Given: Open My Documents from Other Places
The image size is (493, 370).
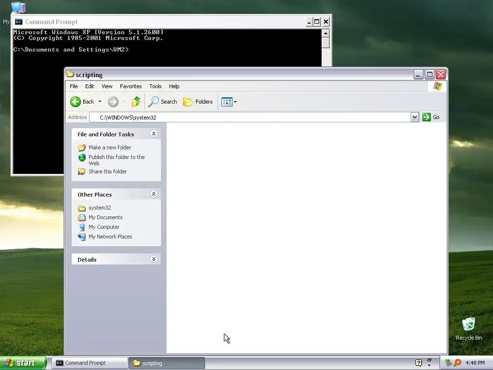Looking at the screenshot, I should (x=105, y=217).
